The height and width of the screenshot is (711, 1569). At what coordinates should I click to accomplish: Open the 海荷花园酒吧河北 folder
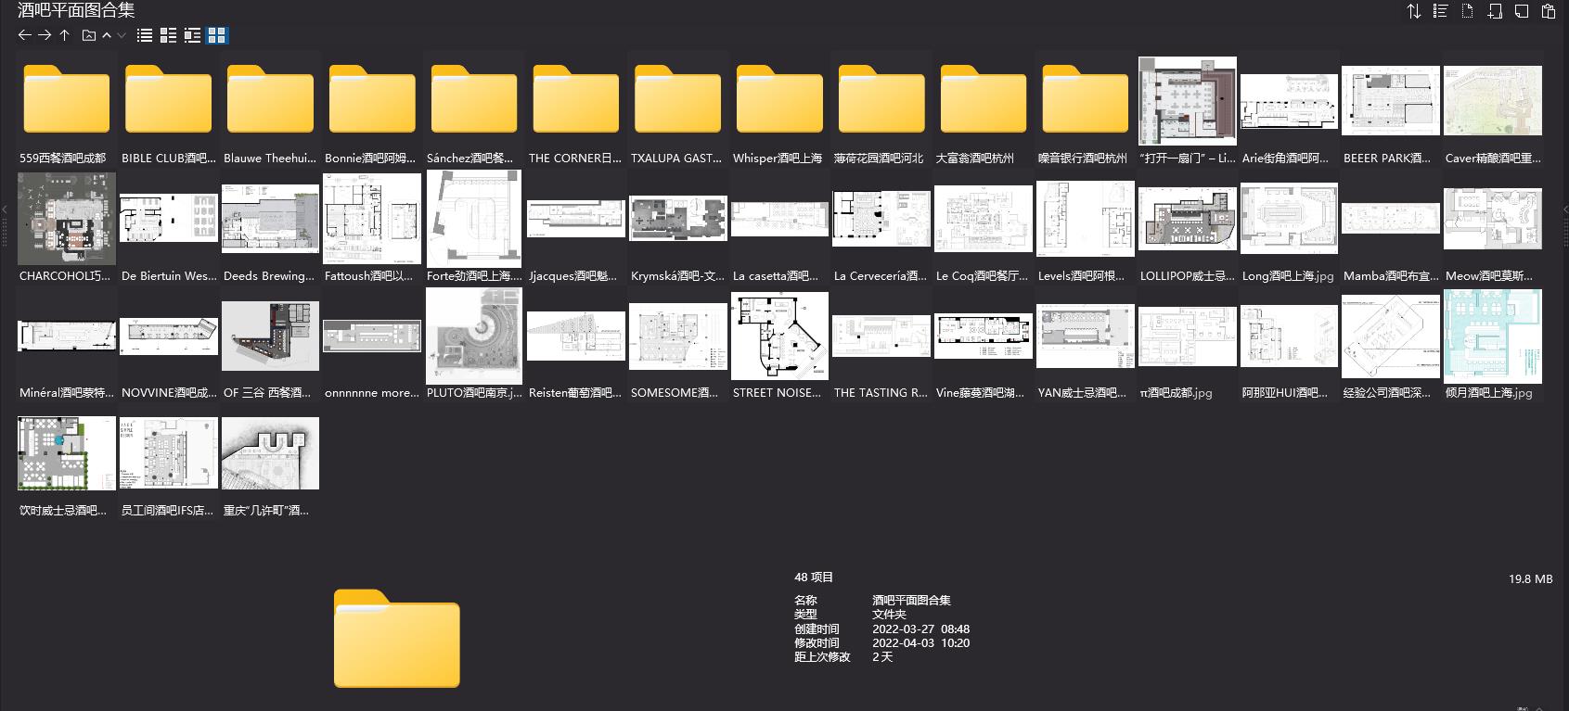881,99
